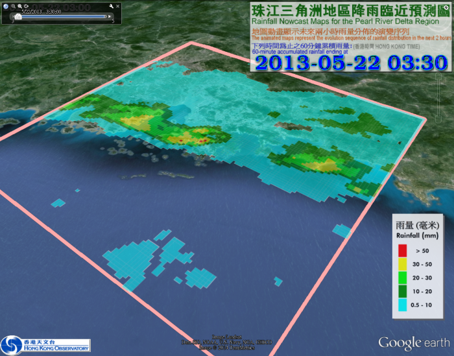Screen dimensions: 454x356
Task: Click the clock icon in the time slider panel
Action: pos(6,6)
